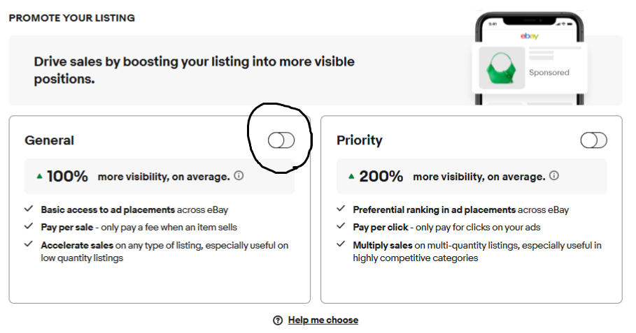636x333 pixels.
Task: Click info icon beside 100% more visibility
Action: tap(239, 176)
